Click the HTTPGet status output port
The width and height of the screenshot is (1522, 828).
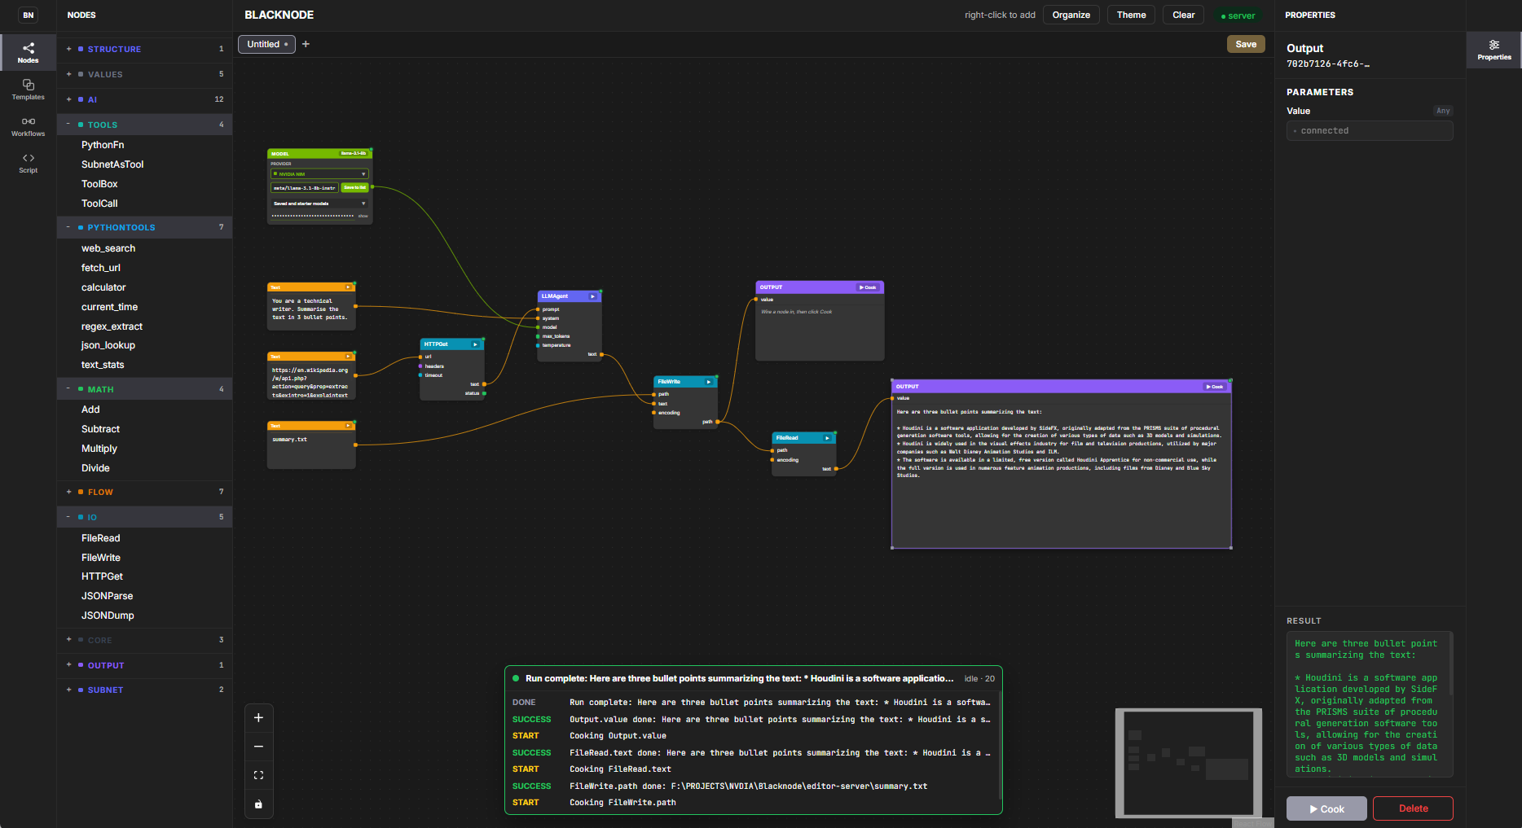(x=484, y=393)
